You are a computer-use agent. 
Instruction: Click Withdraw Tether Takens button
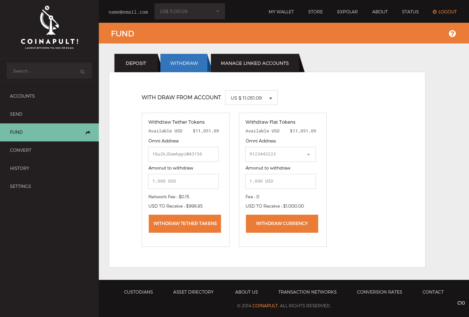[185, 224]
